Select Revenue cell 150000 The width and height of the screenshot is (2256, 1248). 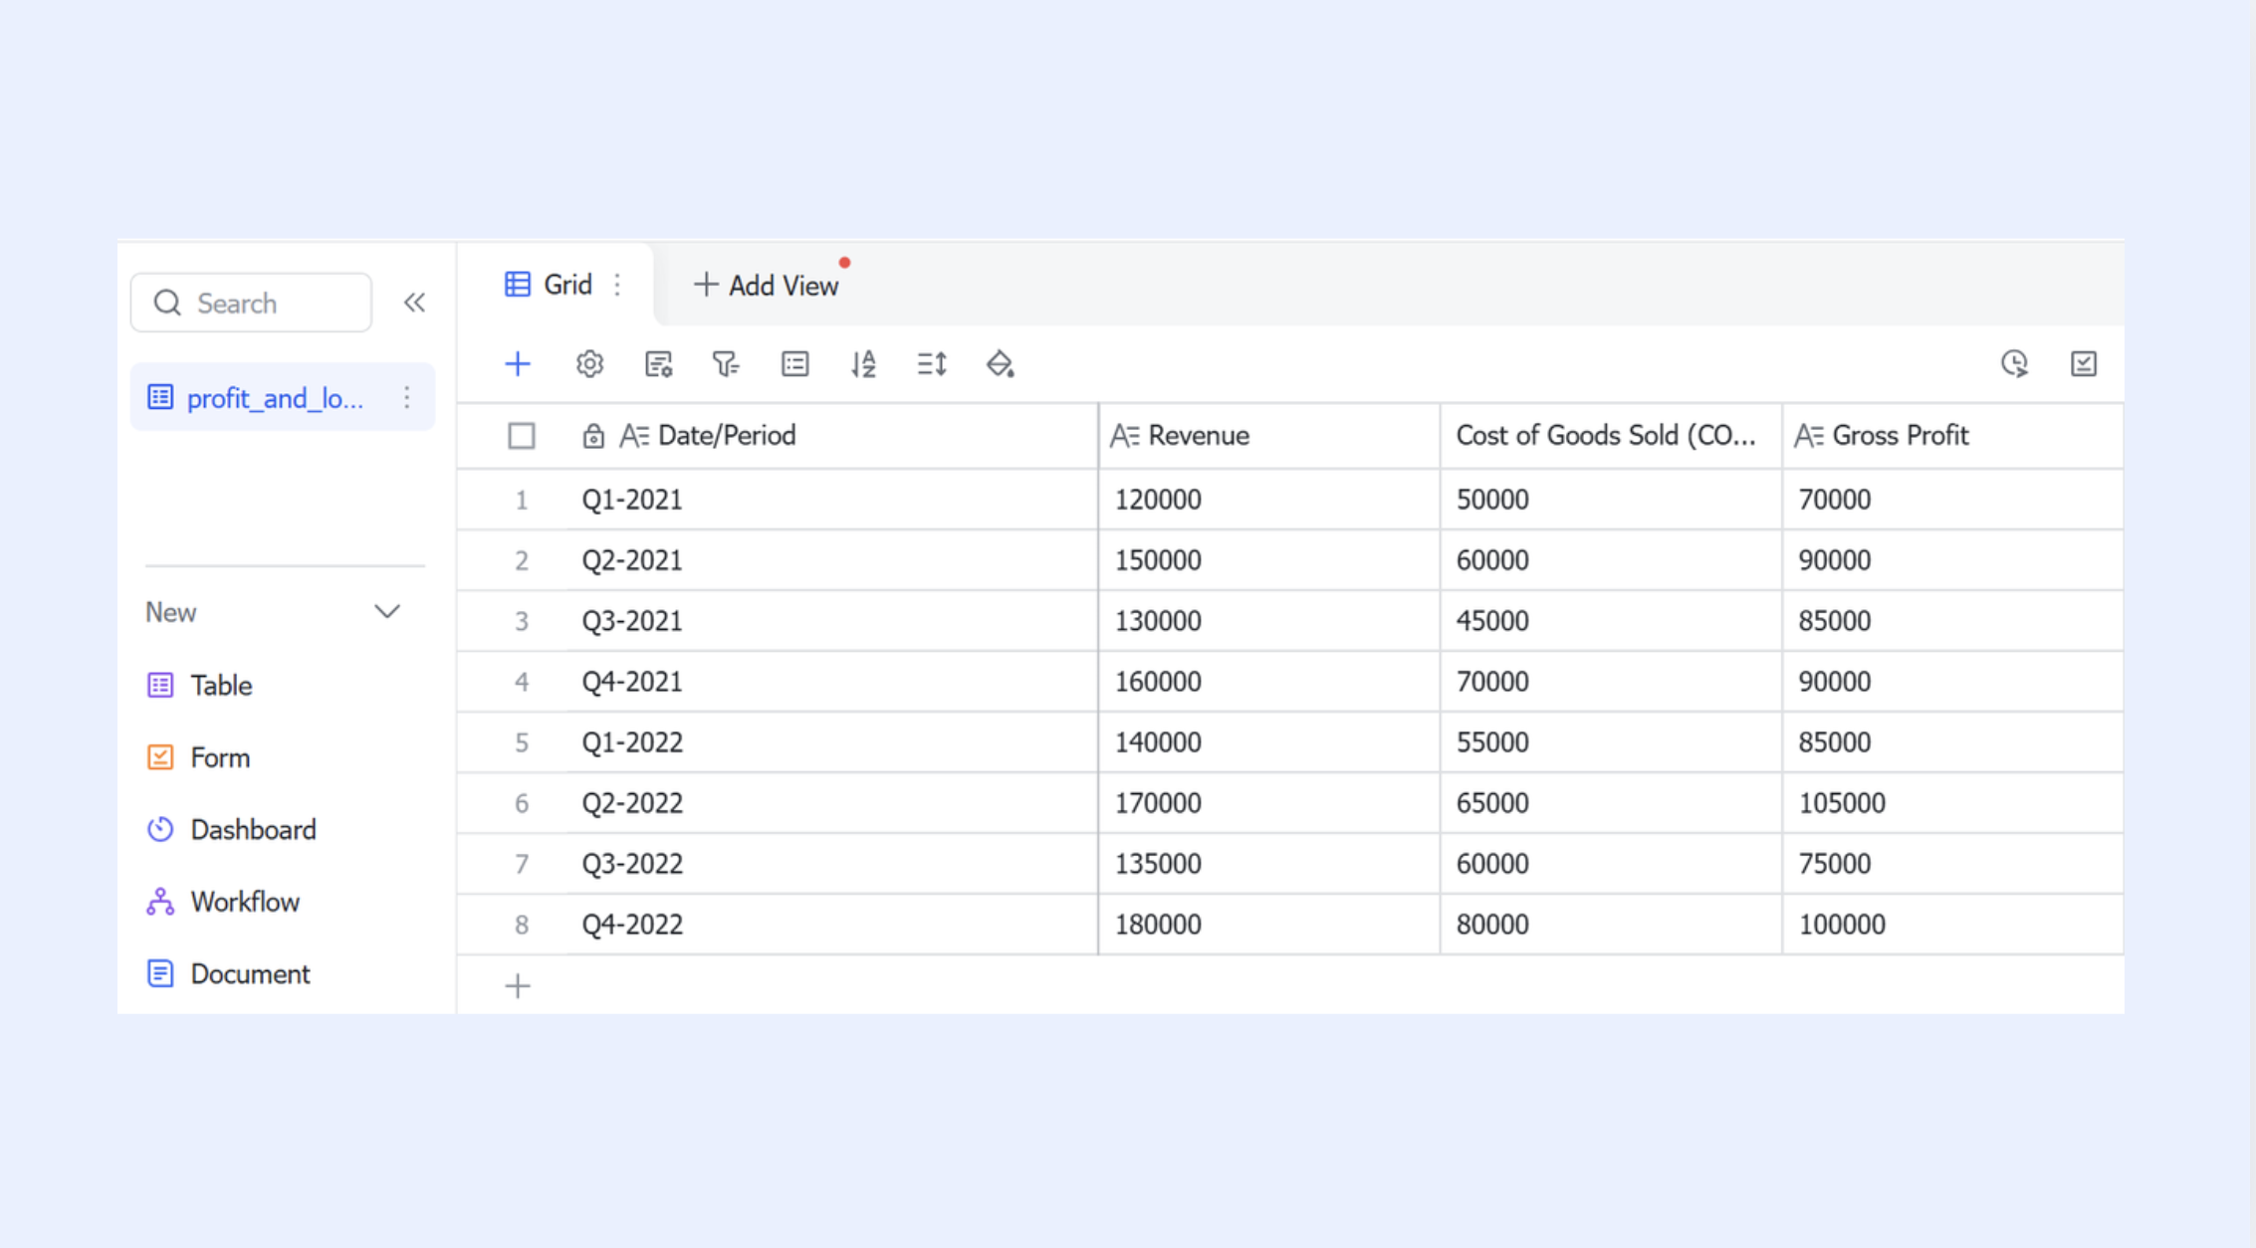coord(1269,560)
